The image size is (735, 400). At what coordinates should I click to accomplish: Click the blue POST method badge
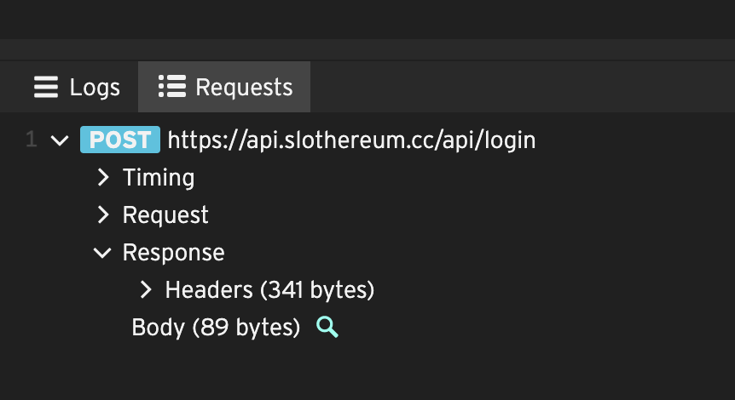pyautogui.click(x=119, y=140)
